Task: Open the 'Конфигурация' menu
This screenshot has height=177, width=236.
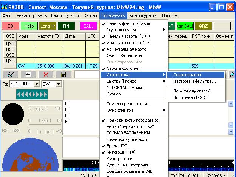Action: click(143, 15)
